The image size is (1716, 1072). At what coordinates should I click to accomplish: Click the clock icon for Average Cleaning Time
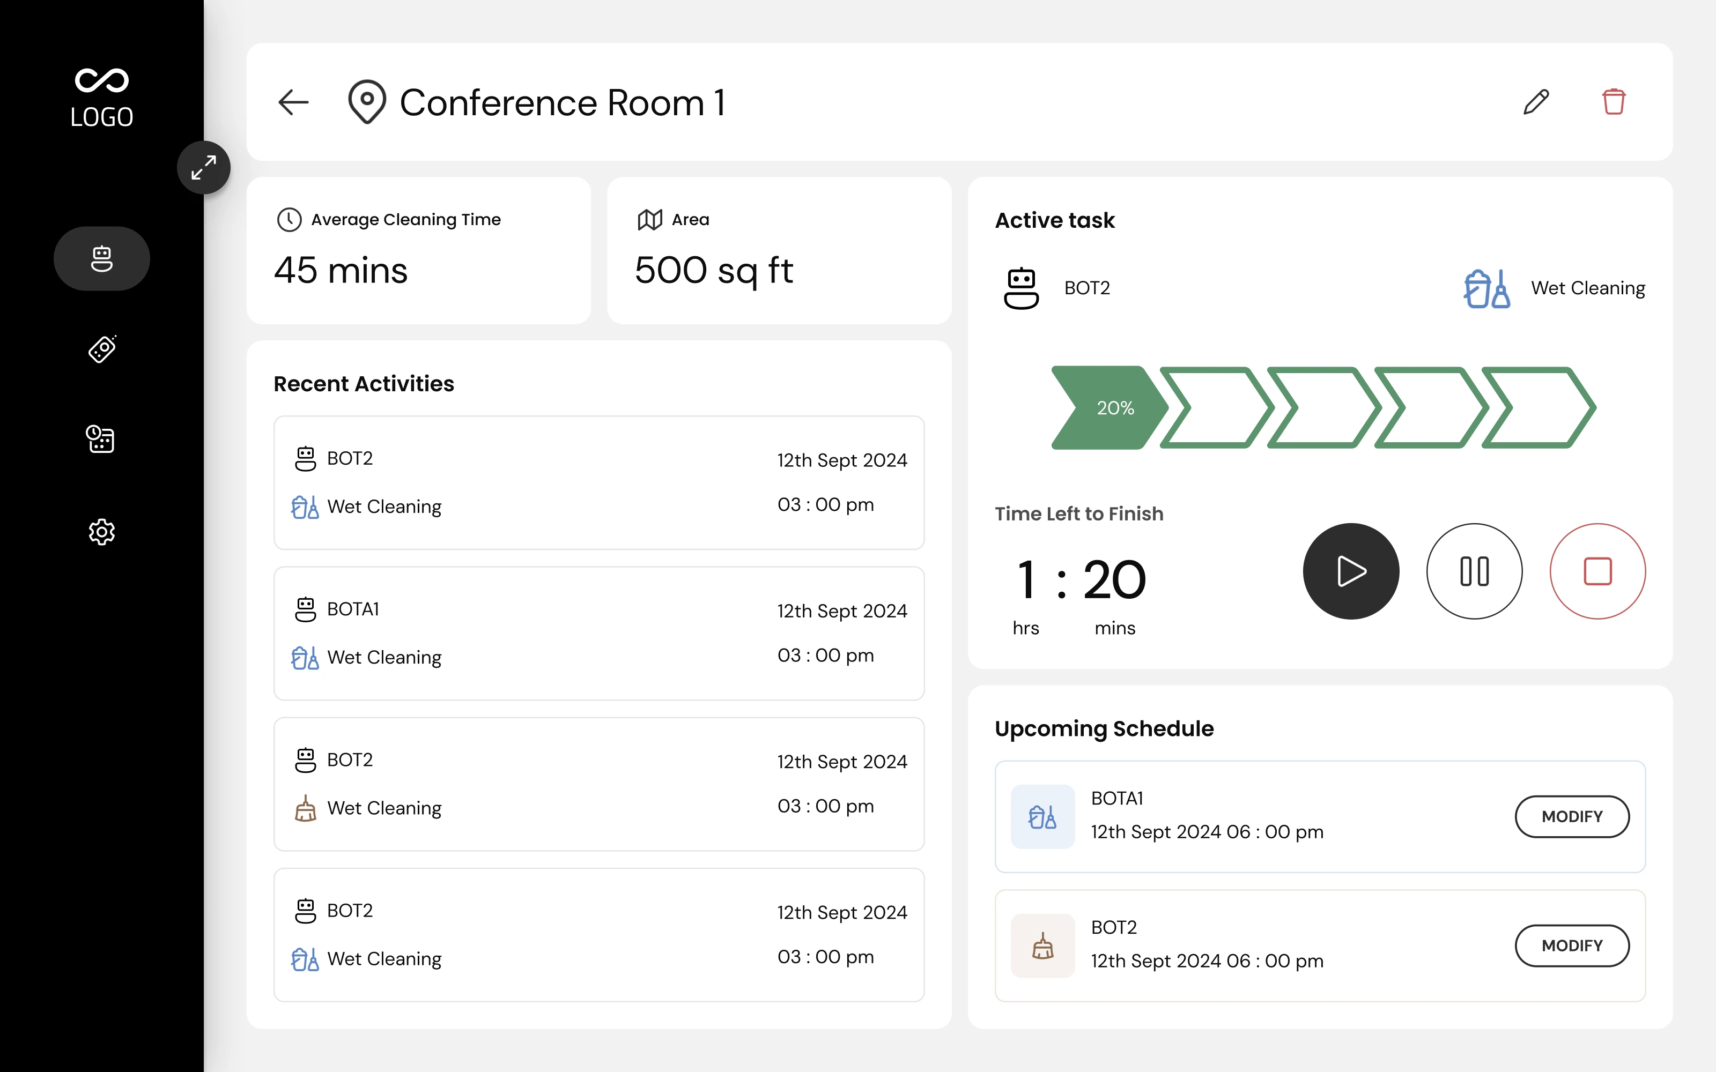click(x=290, y=220)
